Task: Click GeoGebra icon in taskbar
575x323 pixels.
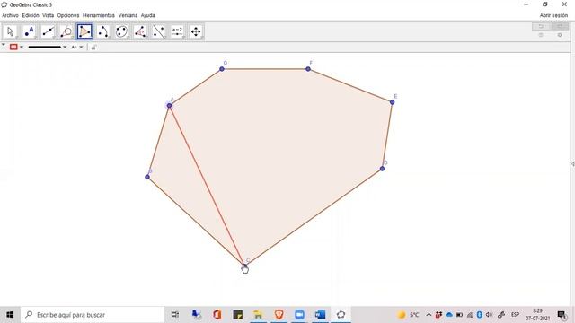Action: point(341,315)
